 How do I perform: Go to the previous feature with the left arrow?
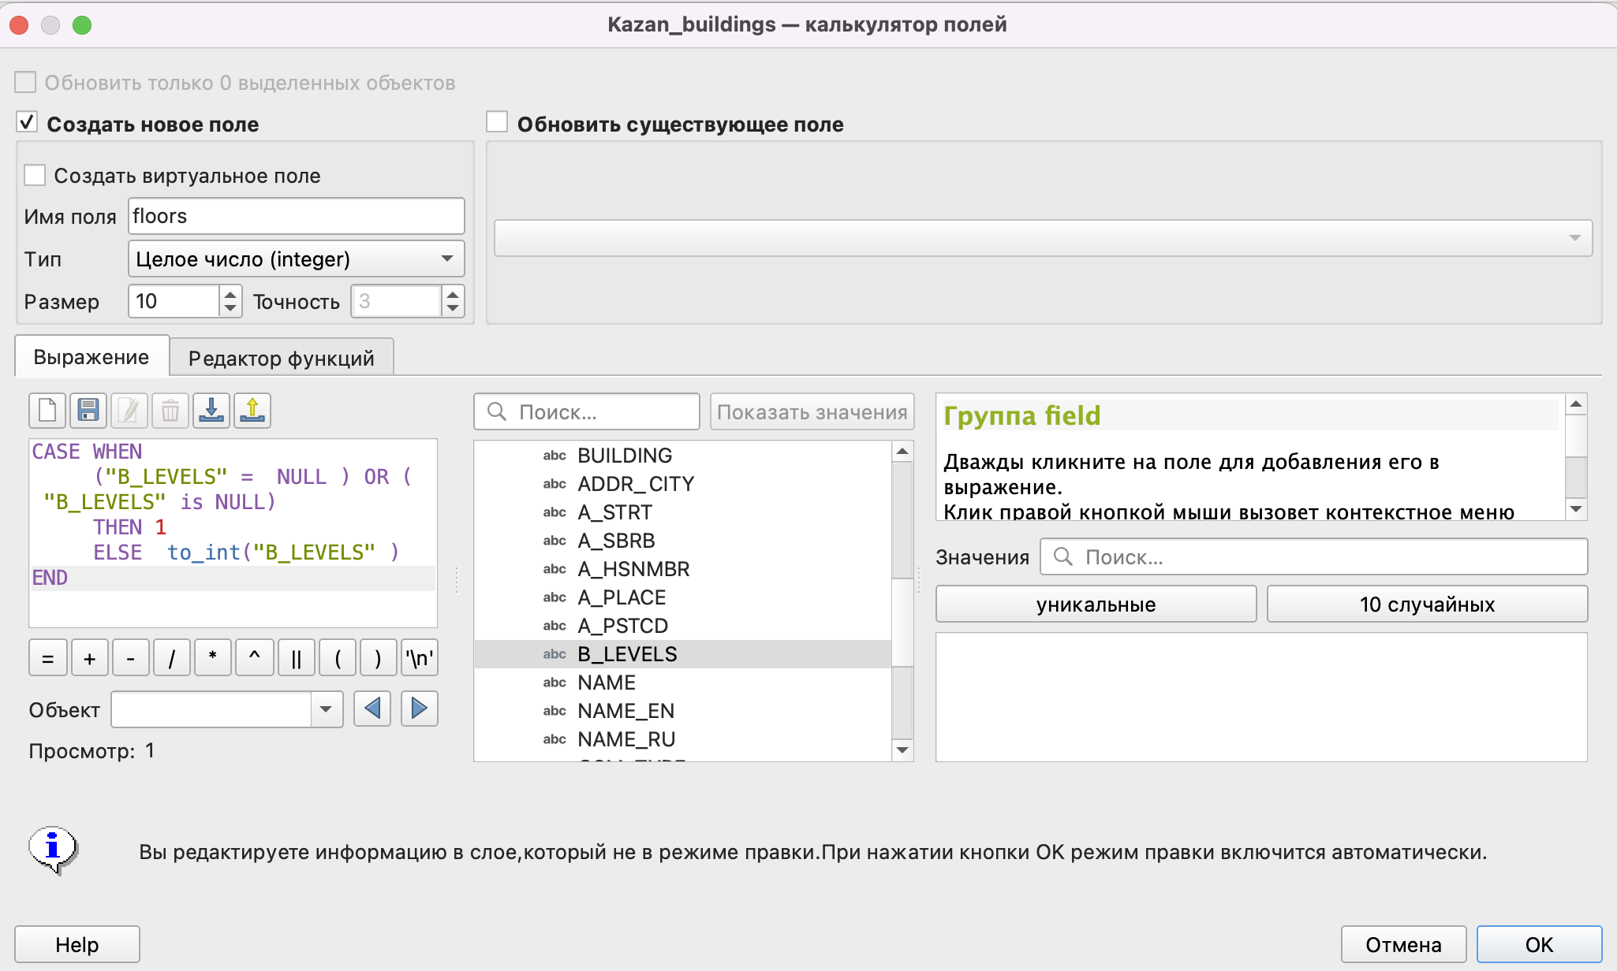[x=372, y=709]
